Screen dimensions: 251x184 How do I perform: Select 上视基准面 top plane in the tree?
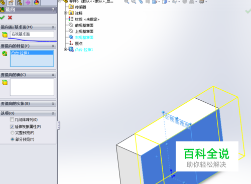click(x=84, y=32)
